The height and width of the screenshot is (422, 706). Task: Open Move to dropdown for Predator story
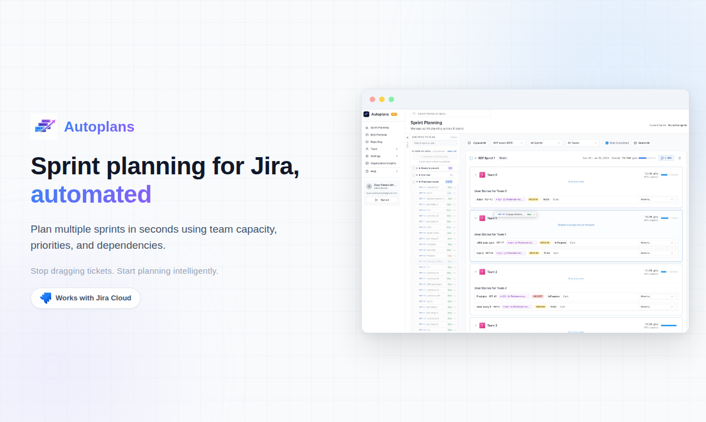[x=657, y=297]
